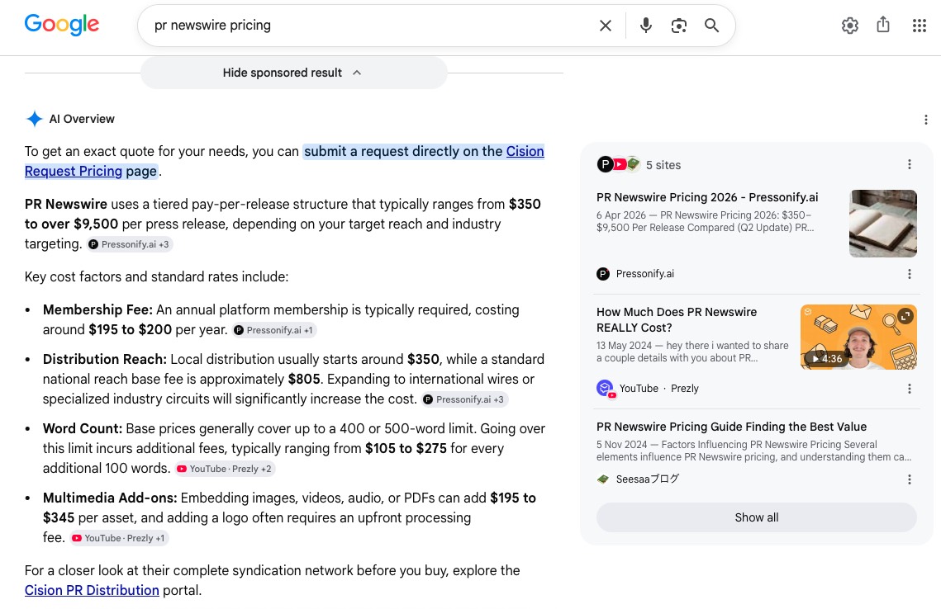941x609 pixels.
Task: Open 'How Much Does PR Newswire REALLY Cost?' video
Action: click(x=677, y=319)
